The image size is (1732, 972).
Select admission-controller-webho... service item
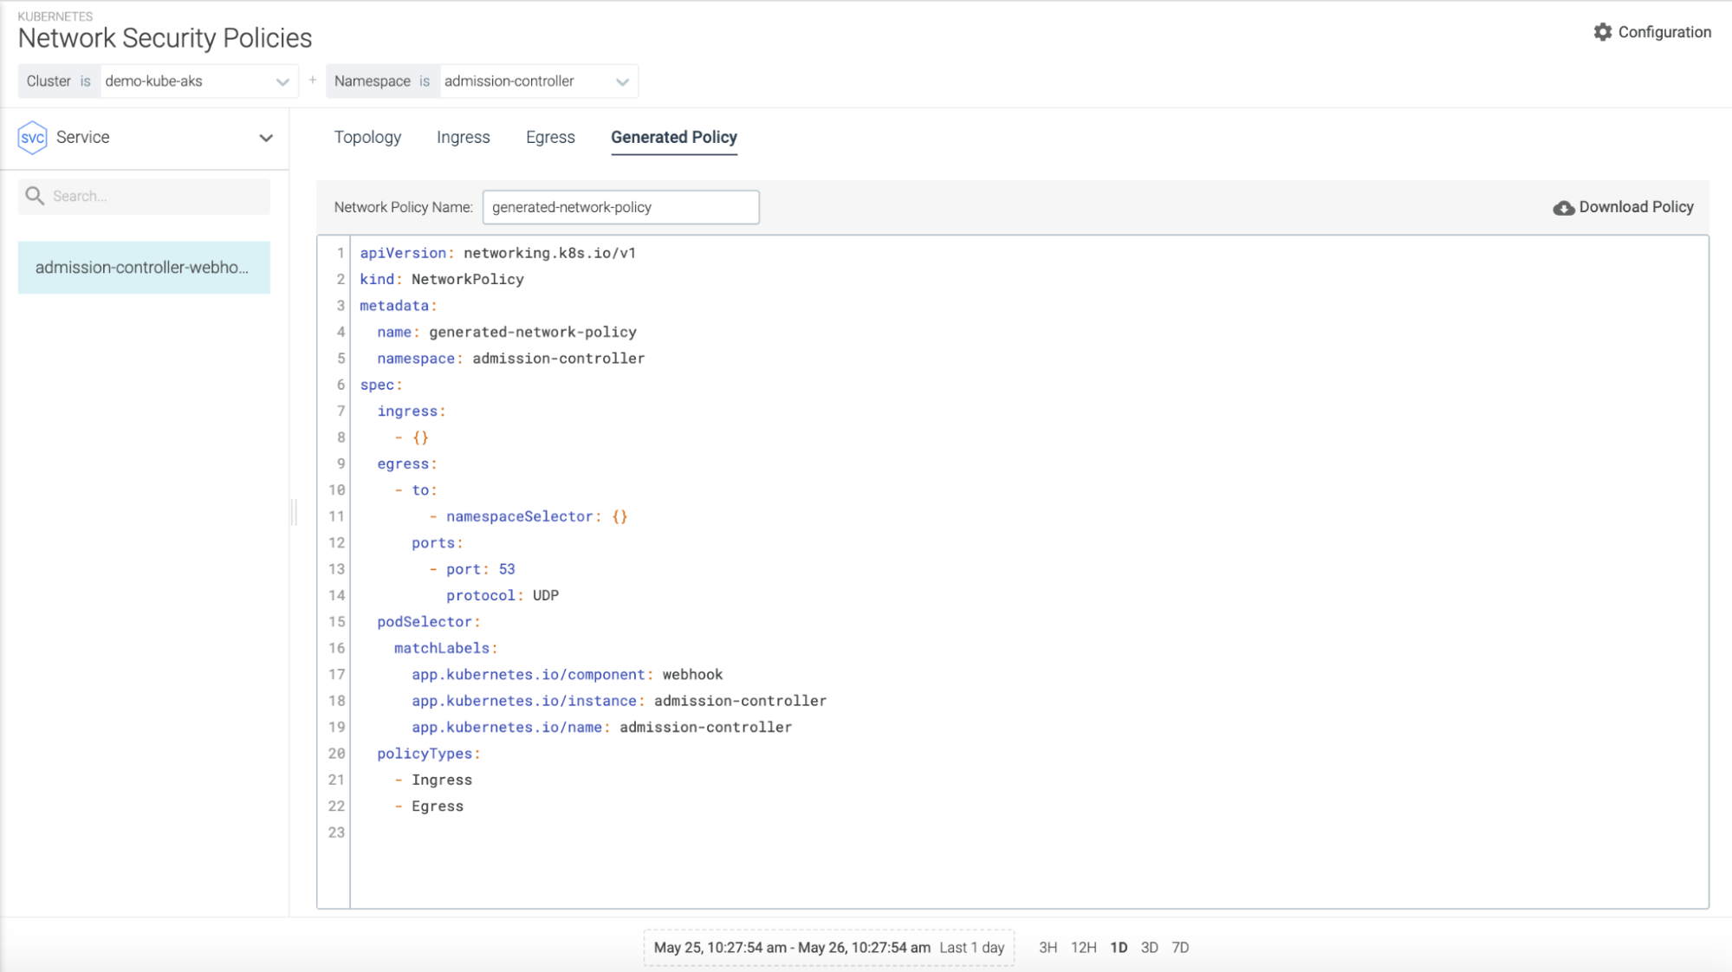pos(144,268)
